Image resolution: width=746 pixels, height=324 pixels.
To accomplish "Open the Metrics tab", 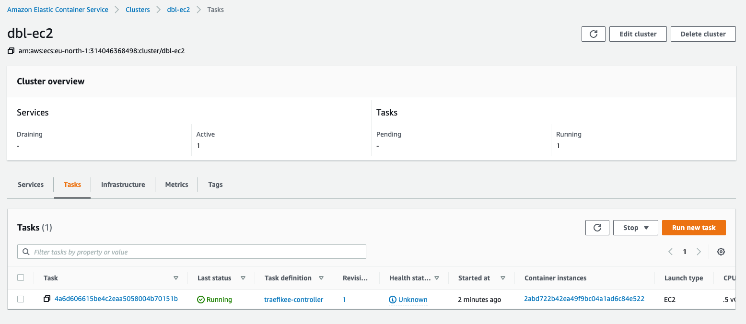I will pyautogui.click(x=176, y=185).
